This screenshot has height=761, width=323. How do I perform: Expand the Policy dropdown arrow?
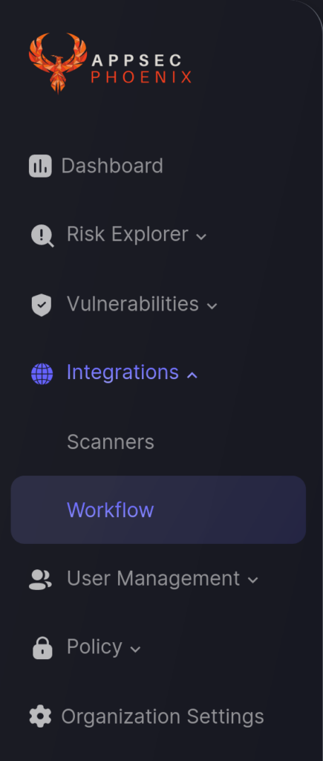pos(135,649)
